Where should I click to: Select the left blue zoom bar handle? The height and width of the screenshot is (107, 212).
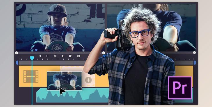tap(17, 63)
